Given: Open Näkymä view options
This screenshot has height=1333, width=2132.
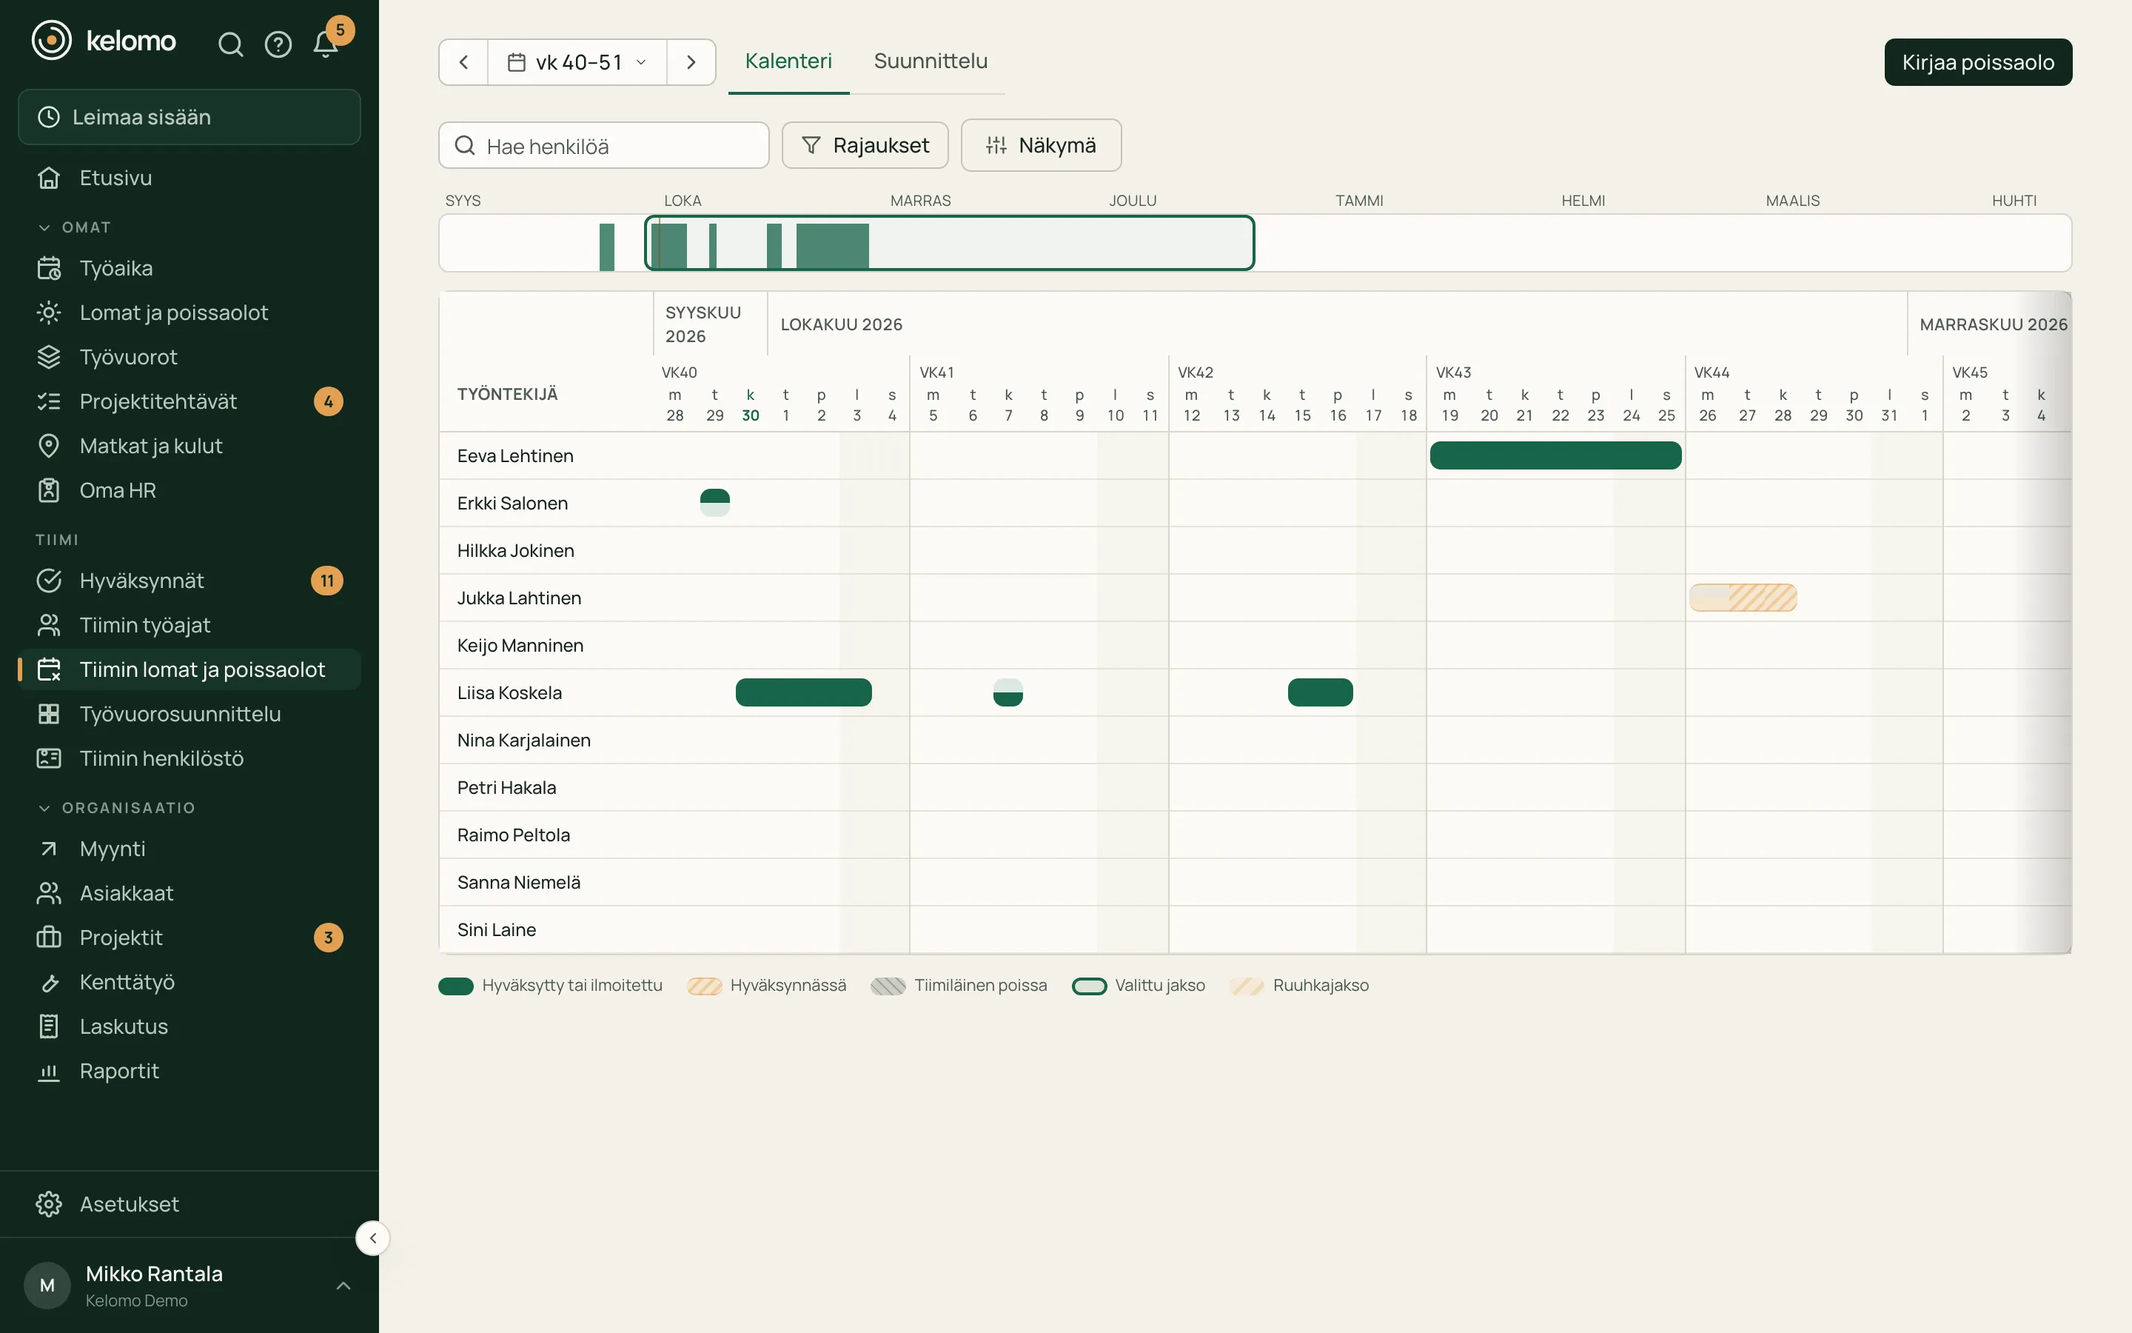Looking at the screenshot, I should coord(1040,145).
